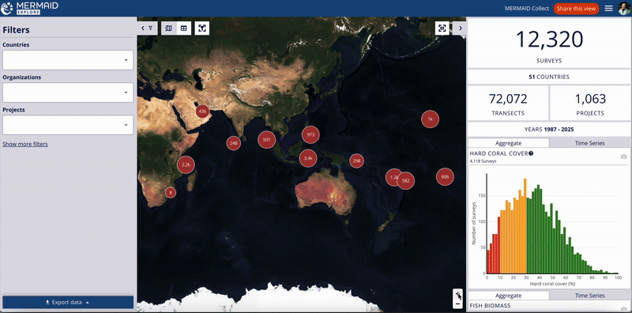The image size is (632, 313).
Task: Click the zoom-to-filtered-data icon
Action: [202, 28]
